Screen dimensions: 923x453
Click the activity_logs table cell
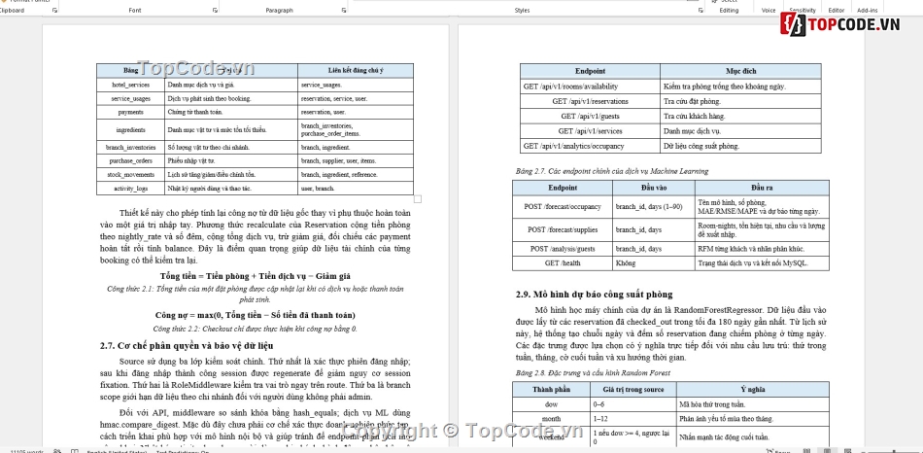click(131, 189)
